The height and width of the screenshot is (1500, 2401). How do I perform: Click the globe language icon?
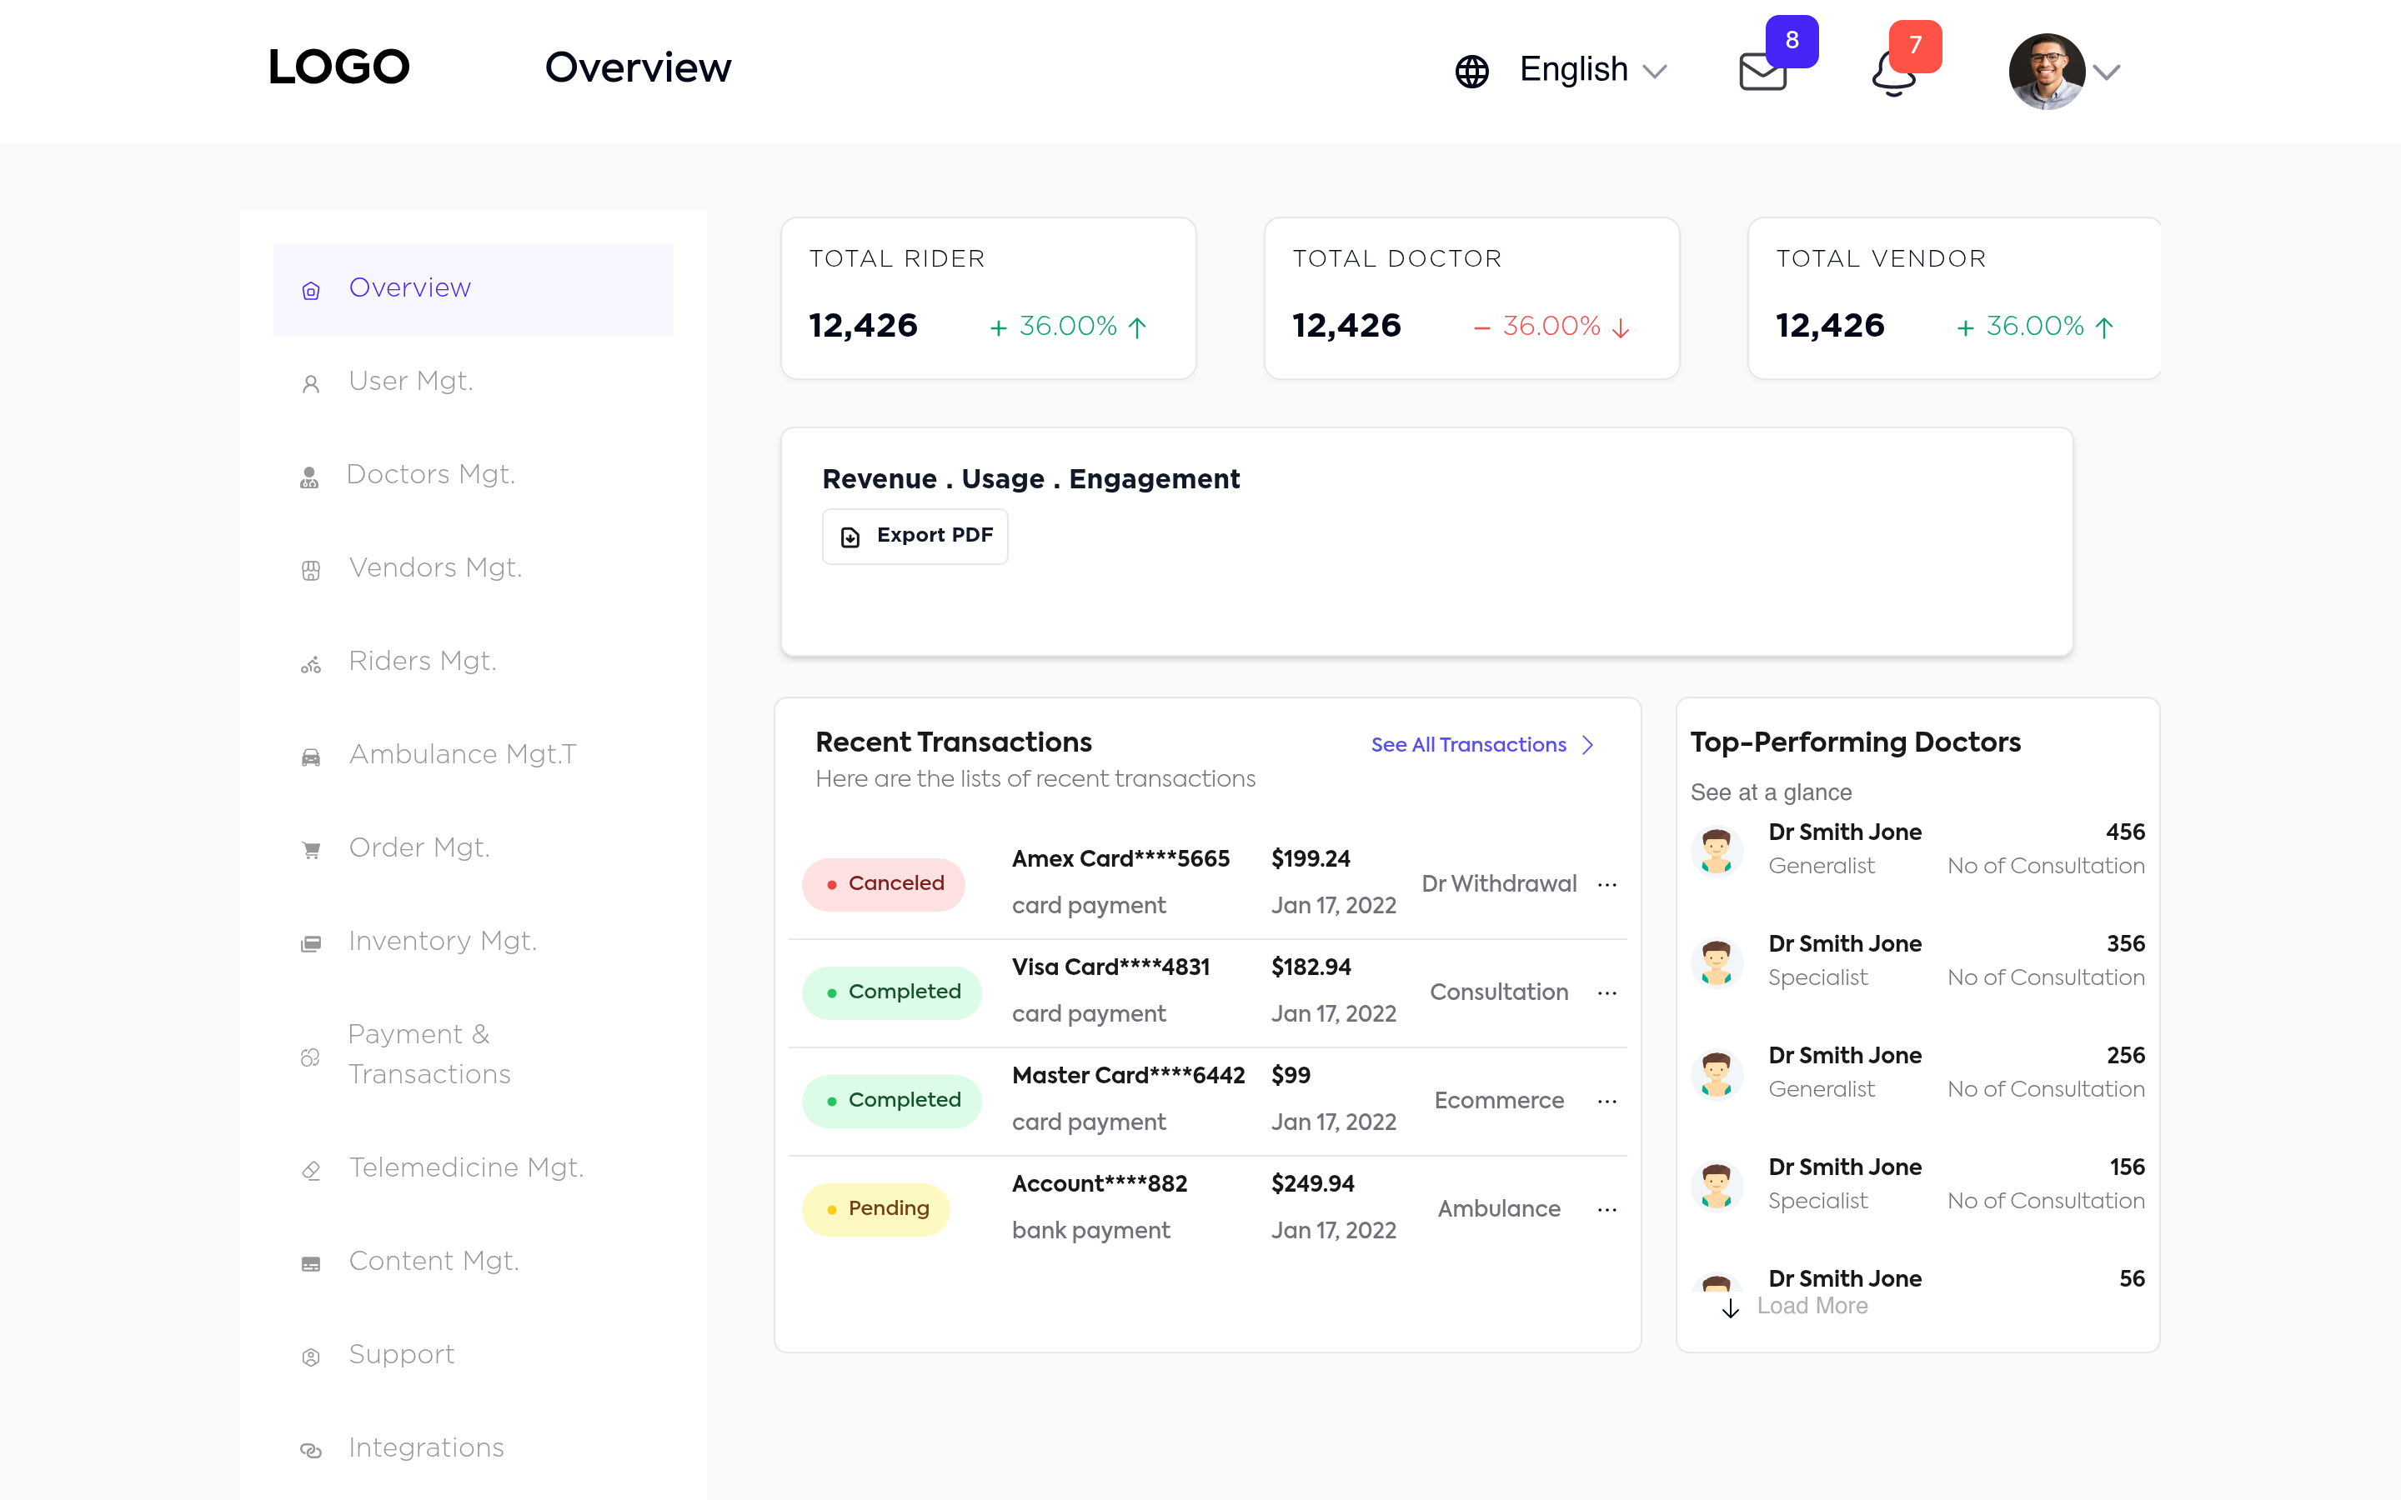pos(1471,69)
